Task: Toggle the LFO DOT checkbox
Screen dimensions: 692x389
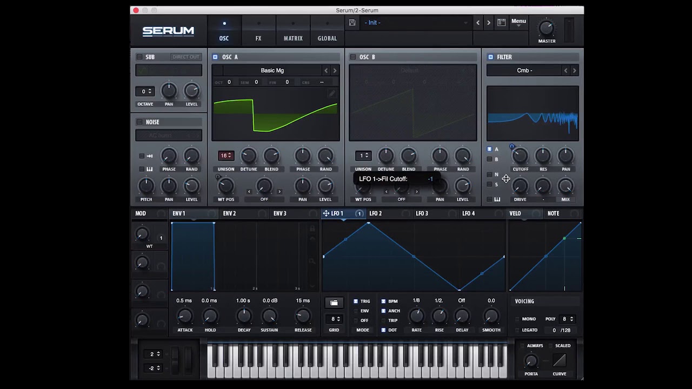Action: pyautogui.click(x=383, y=330)
